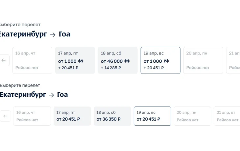The width and height of the screenshot is (240, 151).
Task: Select 17 апр card priced from 1 000 miles
Action: pos(75,60)
